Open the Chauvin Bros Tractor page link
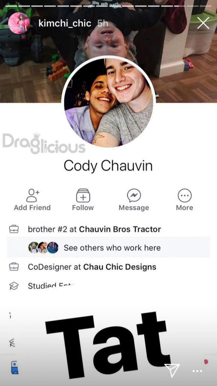Image resolution: width=217 pixels, height=386 pixels. (x=120, y=229)
